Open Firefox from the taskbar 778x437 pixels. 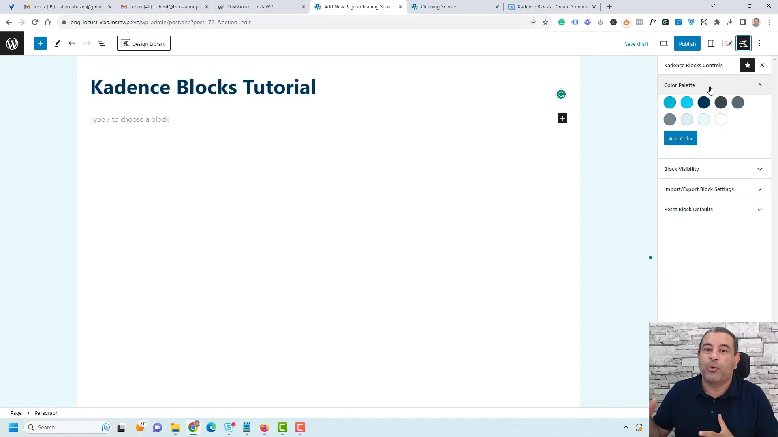point(265,427)
